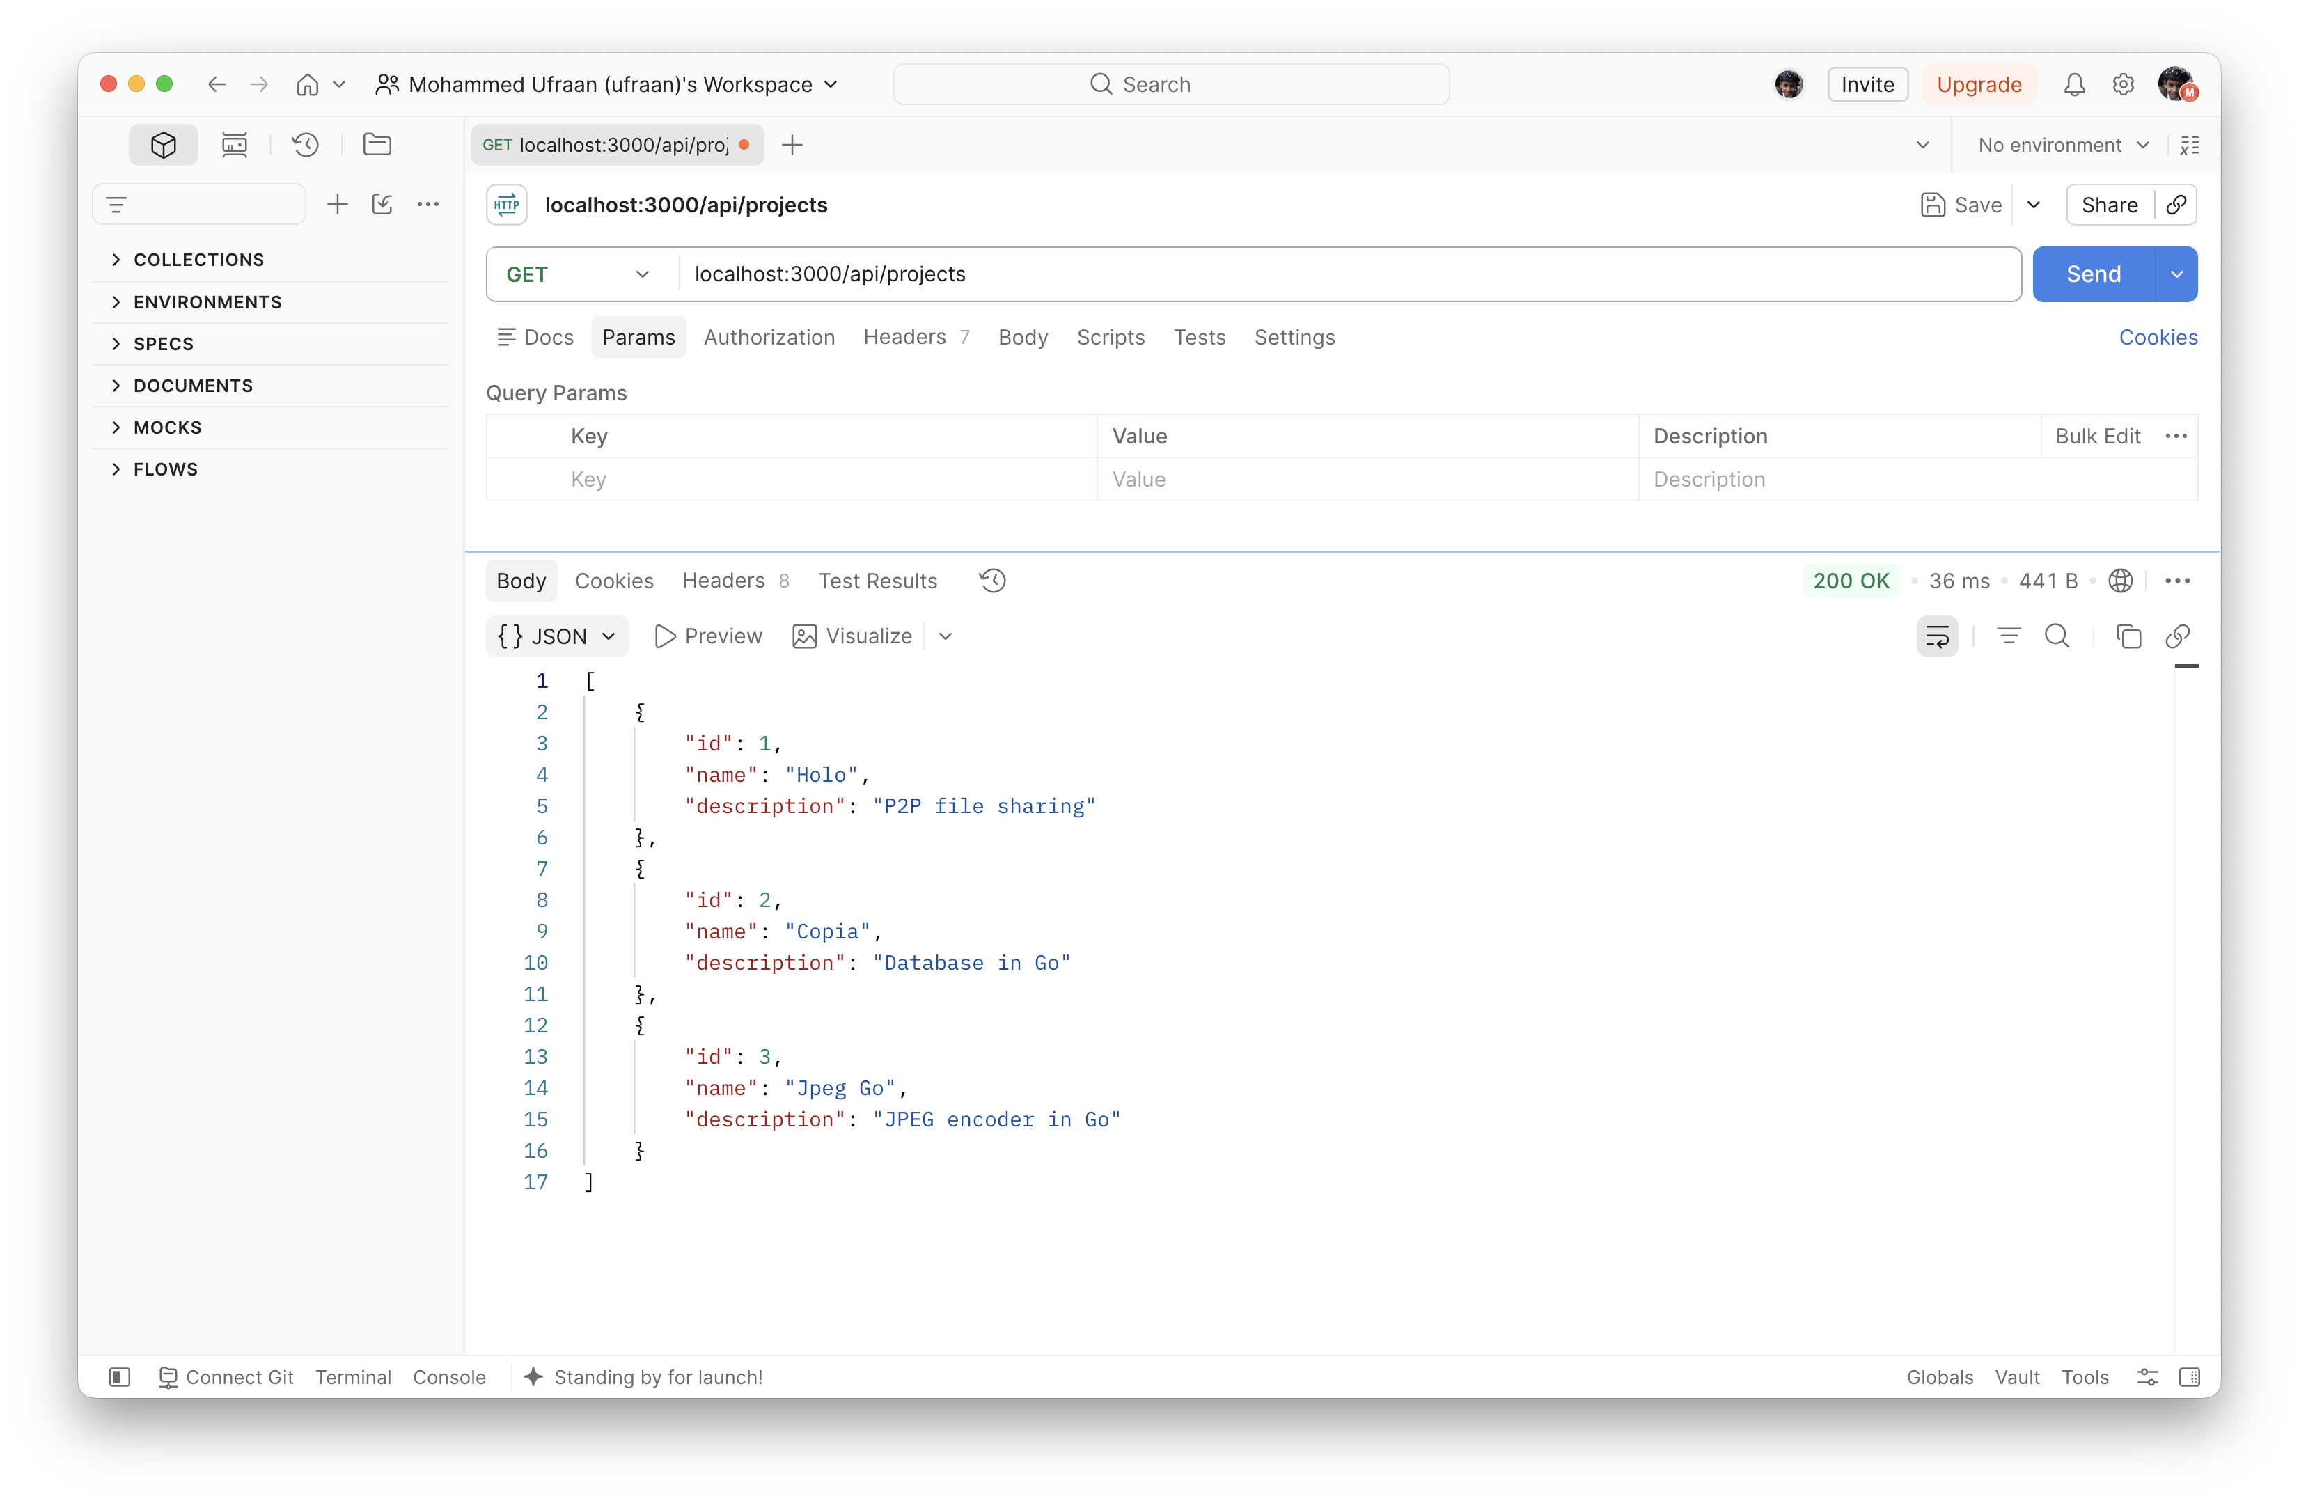Open the folder icon in sidebar toolbar

pyautogui.click(x=377, y=145)
